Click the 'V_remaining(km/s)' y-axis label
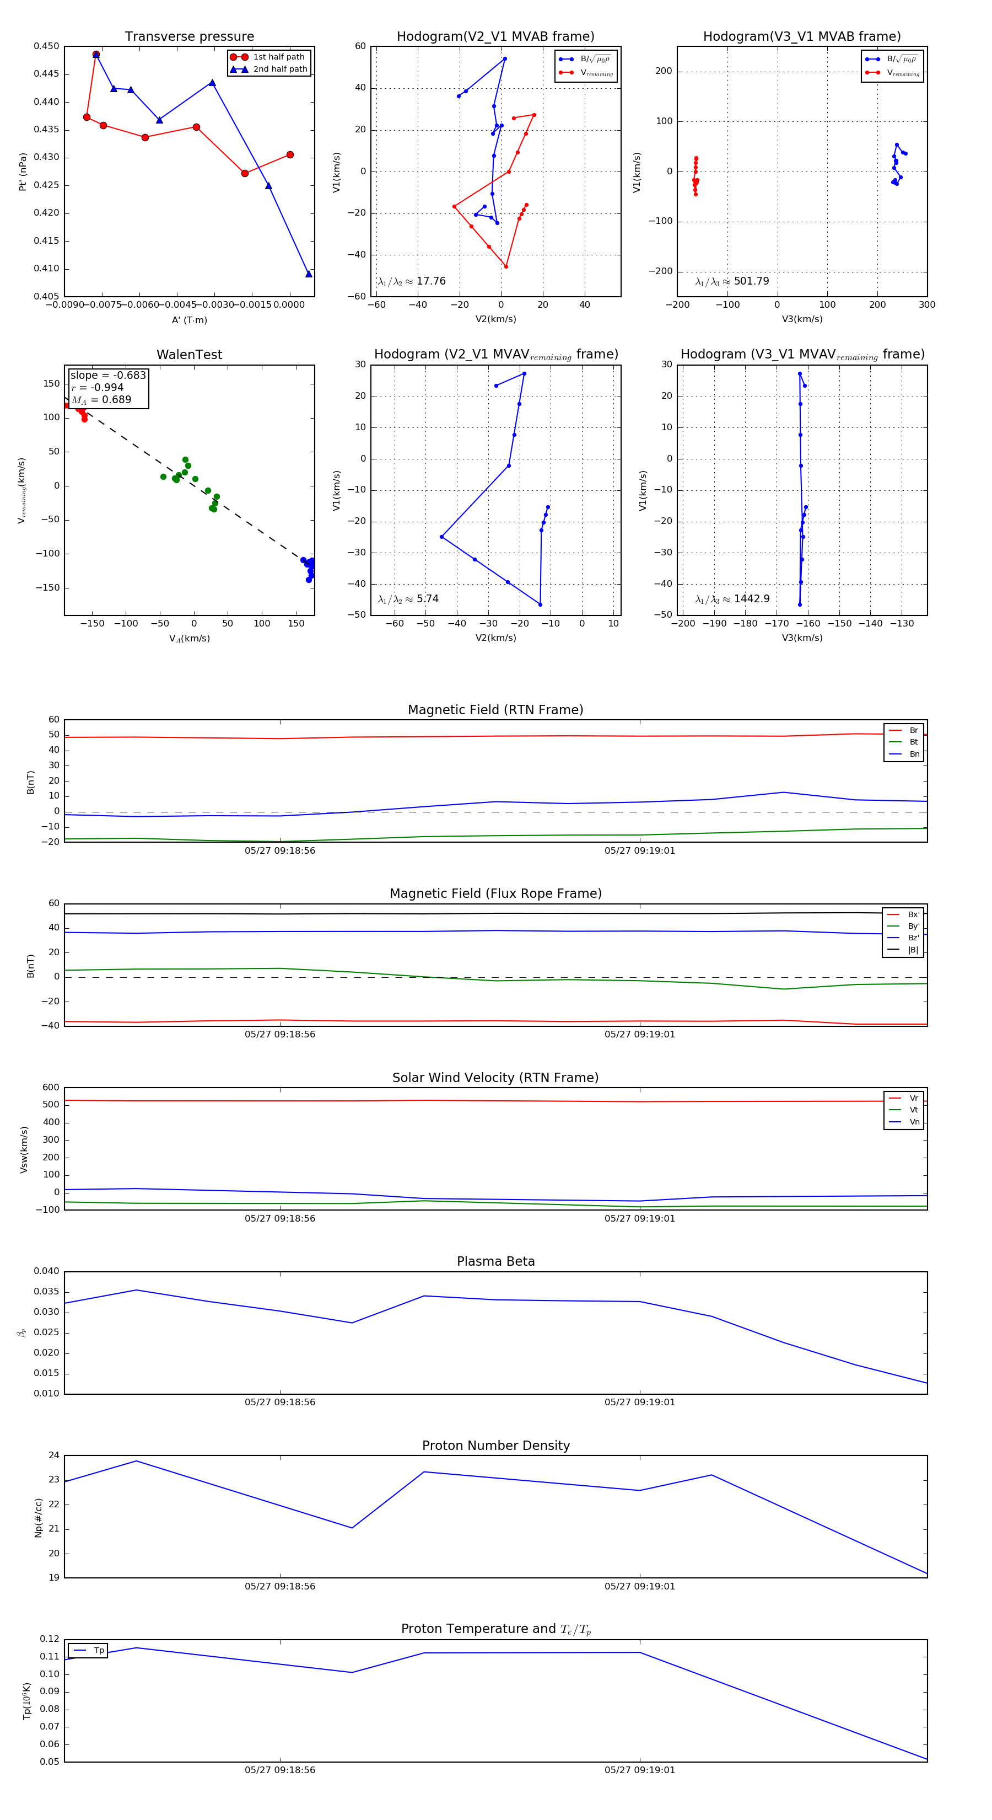 coord(22,491)
